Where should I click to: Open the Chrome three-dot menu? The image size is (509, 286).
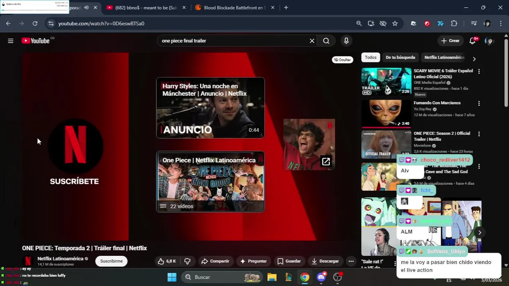pos(501,23)
